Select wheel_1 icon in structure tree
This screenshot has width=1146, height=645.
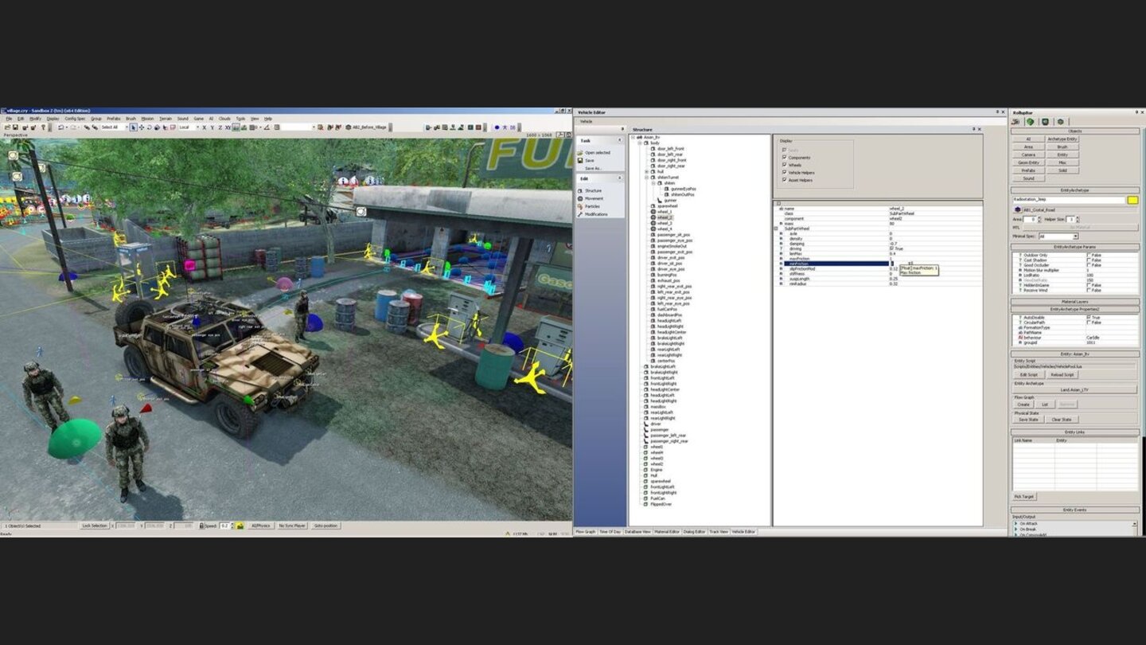coord(653,212)
